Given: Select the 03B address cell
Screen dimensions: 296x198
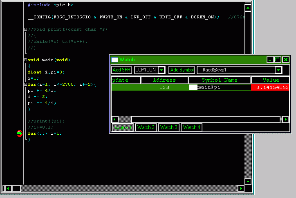Looking at the screenshot, I should click(x=164, y=87).
